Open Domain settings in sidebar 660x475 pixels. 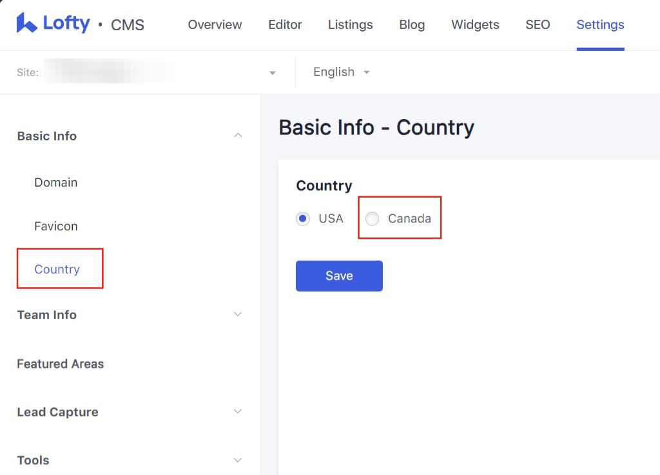[x=56, y=183]
